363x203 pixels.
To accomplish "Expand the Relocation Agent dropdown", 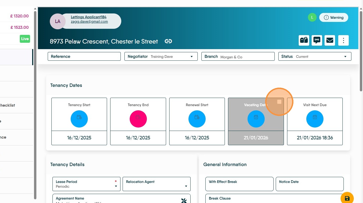I will [x=157, y=184].
